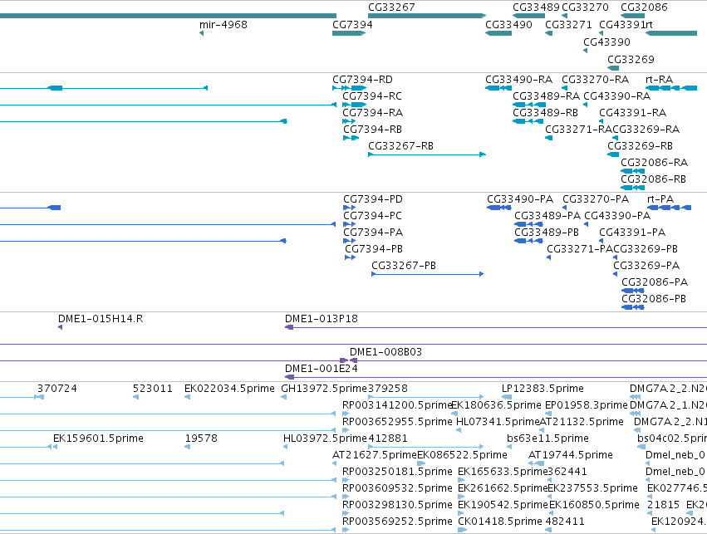Screen dimensions: 707x534
Task: Select EST LP12383.5prime
Action: (x=543, y=389)
